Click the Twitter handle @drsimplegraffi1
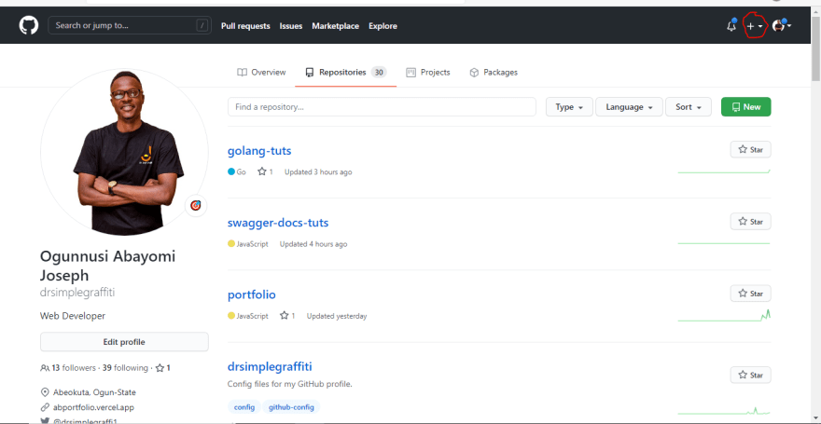Screen dimensions: 821x424 (85, 421)
